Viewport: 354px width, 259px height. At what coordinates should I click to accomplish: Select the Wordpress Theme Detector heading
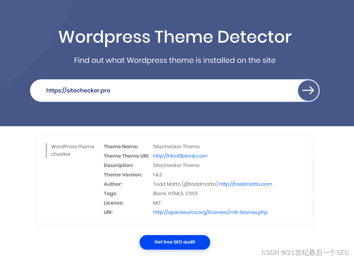tap(175, 37)
